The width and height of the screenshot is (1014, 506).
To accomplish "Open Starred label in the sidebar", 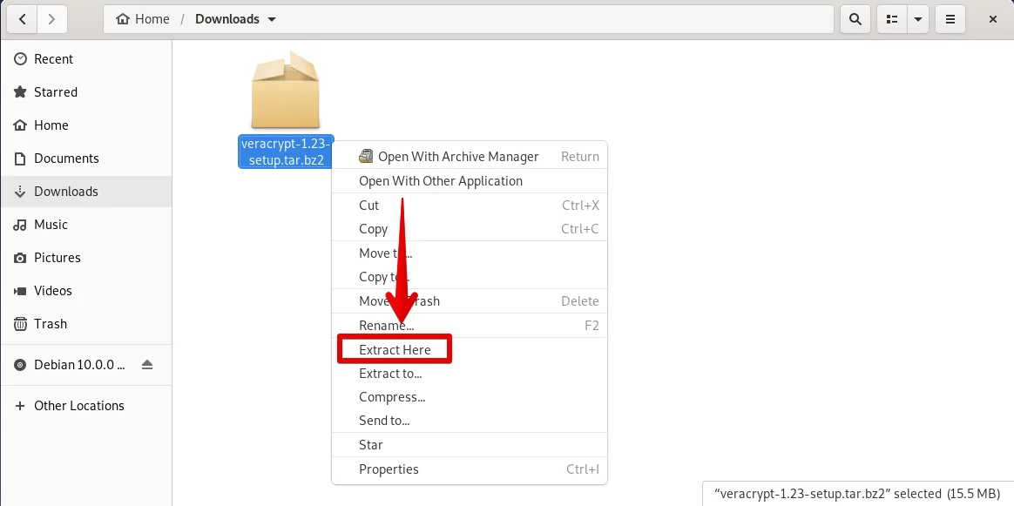I will coord(56,91).
